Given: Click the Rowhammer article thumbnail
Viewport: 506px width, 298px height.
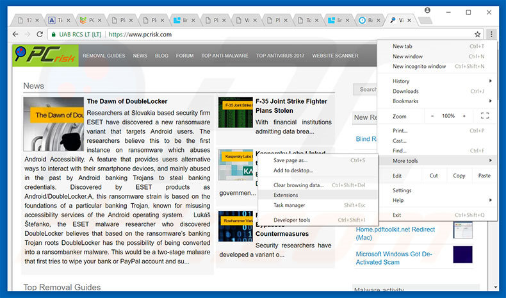Looking at the screenshot, I should click(x=236, y=226).
